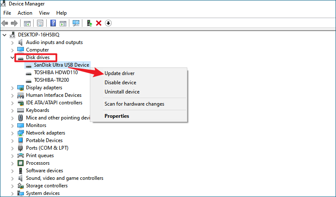Expand Sound, video and game controllers chevron
Viewport: 336px width, 197px height.
pyautogui.click(x=13, y=179)
